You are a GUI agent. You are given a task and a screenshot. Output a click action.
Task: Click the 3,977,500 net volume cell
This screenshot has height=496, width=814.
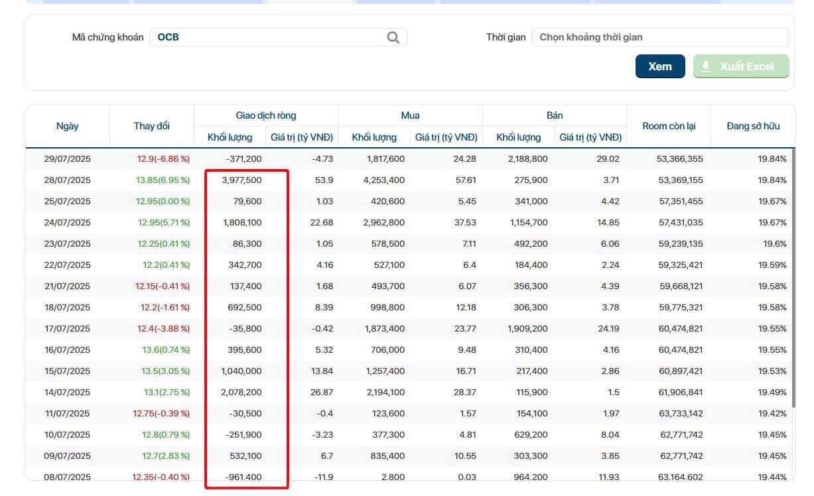tap(241, 180)
